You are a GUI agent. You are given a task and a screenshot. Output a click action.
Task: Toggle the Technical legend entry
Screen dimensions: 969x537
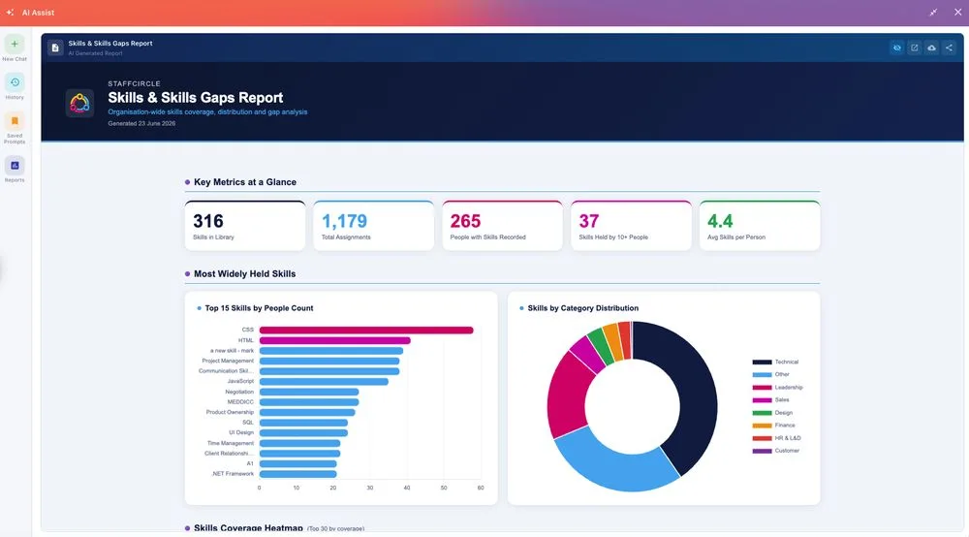pyautogui.click(x=775, y=363)
